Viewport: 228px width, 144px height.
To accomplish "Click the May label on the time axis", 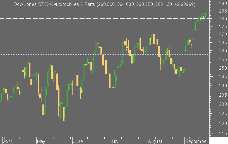I will click(x=41, y=141).
